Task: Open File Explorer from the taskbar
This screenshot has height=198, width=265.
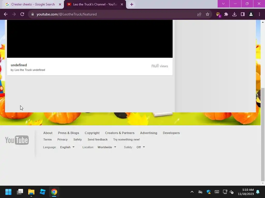Action: coord(31,192)
